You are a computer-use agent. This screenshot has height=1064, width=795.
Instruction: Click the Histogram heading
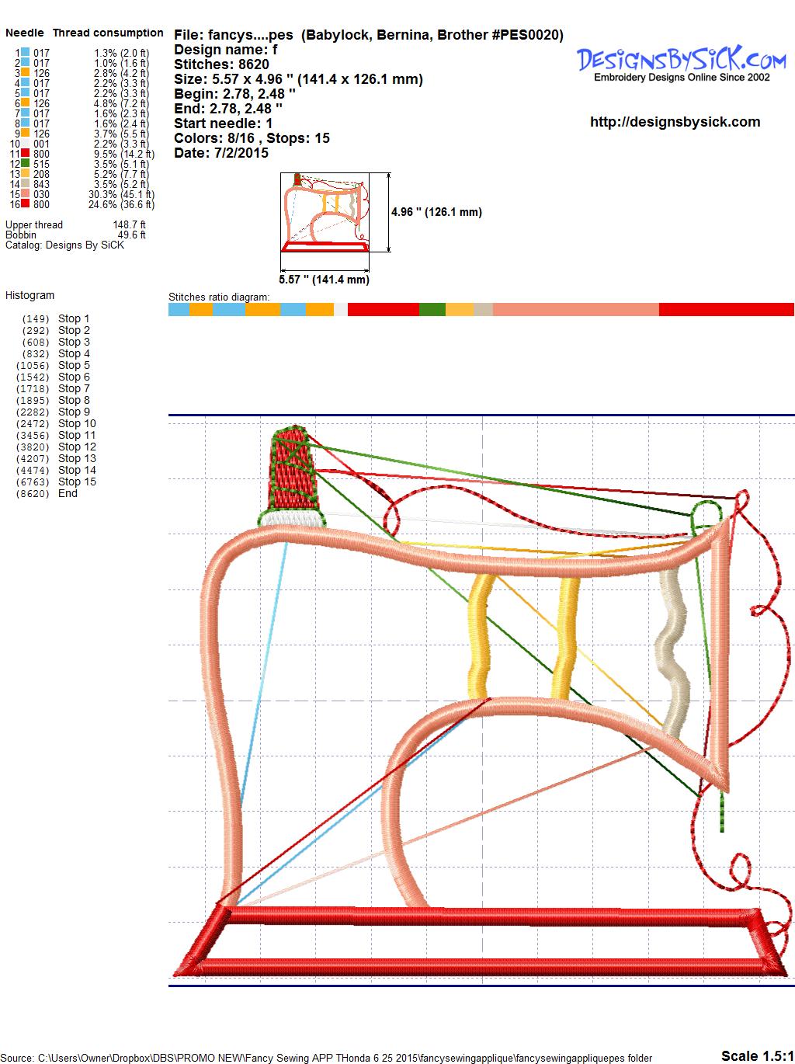(30, 295)
